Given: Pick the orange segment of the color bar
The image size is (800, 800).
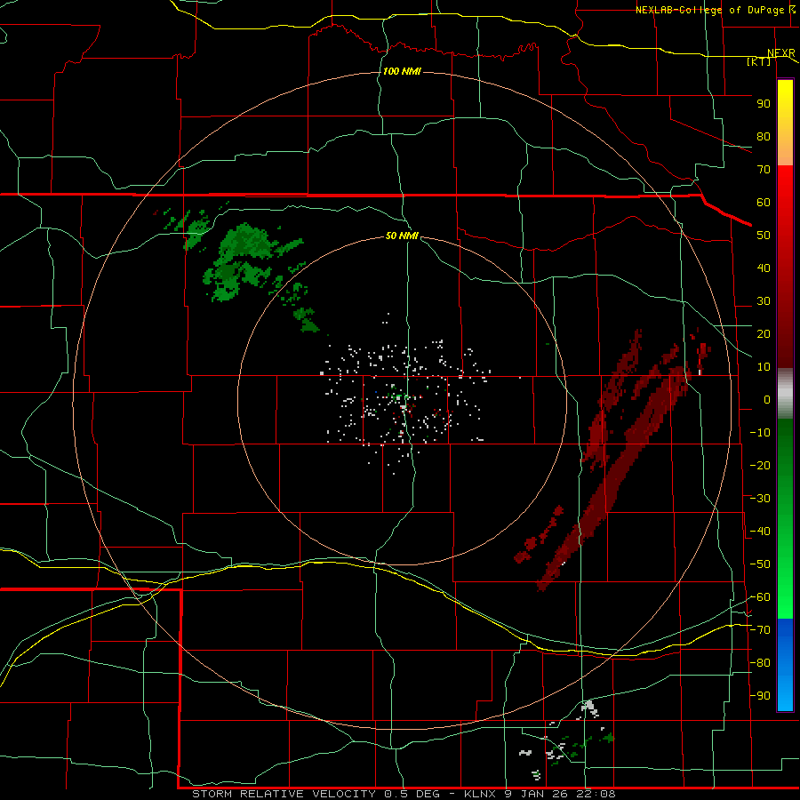Looking at the screenshot, I should [x=785, y=149].
